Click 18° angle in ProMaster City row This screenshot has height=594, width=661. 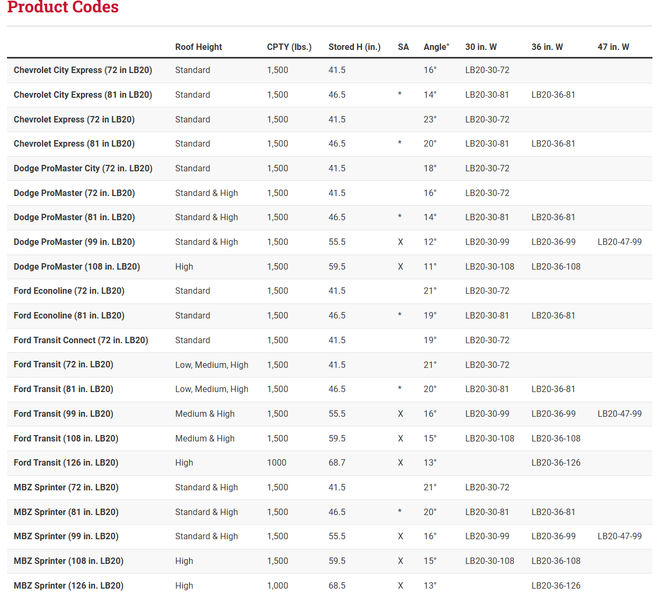[430, 169]
